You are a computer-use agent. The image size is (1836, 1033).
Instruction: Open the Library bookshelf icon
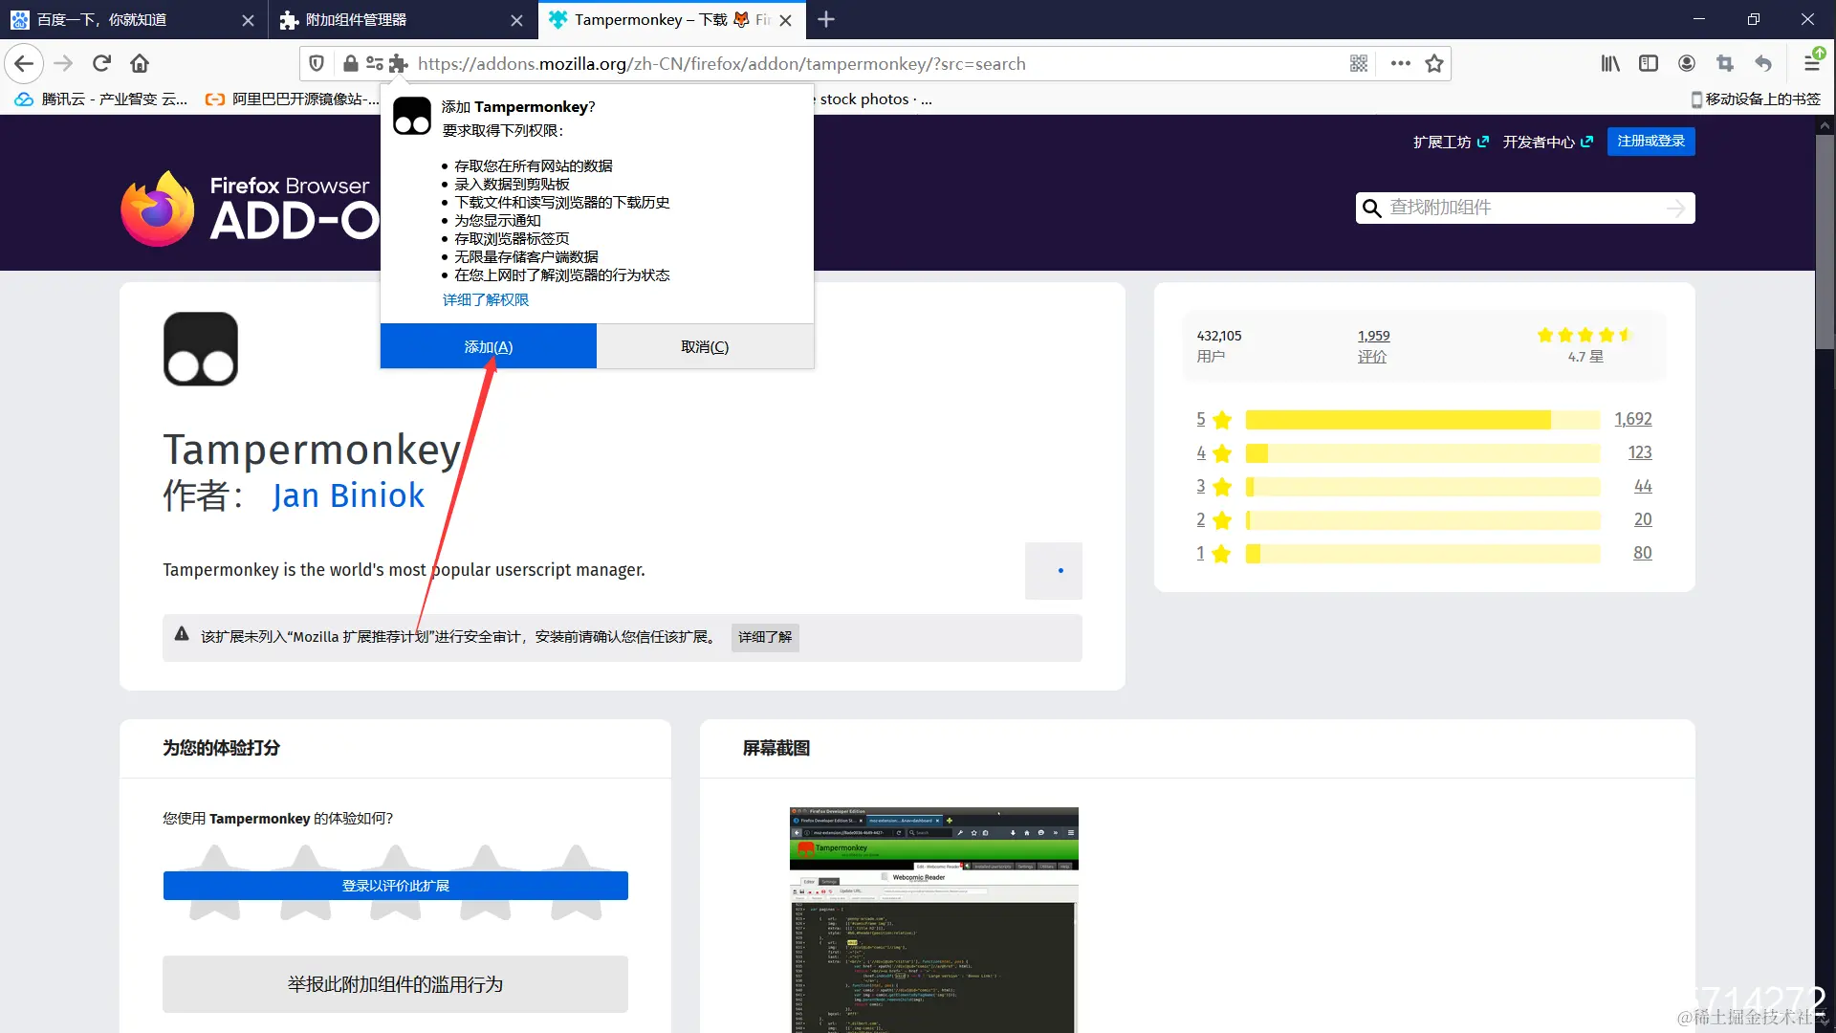click(x=1610, y=63)
